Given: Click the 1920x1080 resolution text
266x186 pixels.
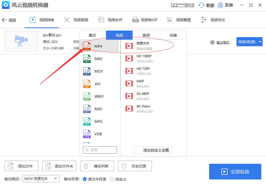Looking at the screenshot, I should 145,61.
